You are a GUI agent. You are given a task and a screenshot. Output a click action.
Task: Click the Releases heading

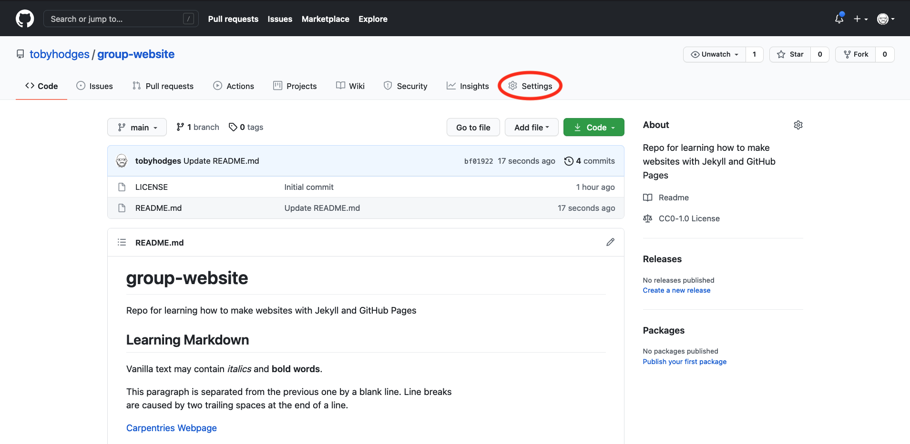tap(662, 259)
